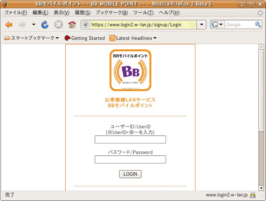Go back with the orange Back arrow

click(9, 25)
